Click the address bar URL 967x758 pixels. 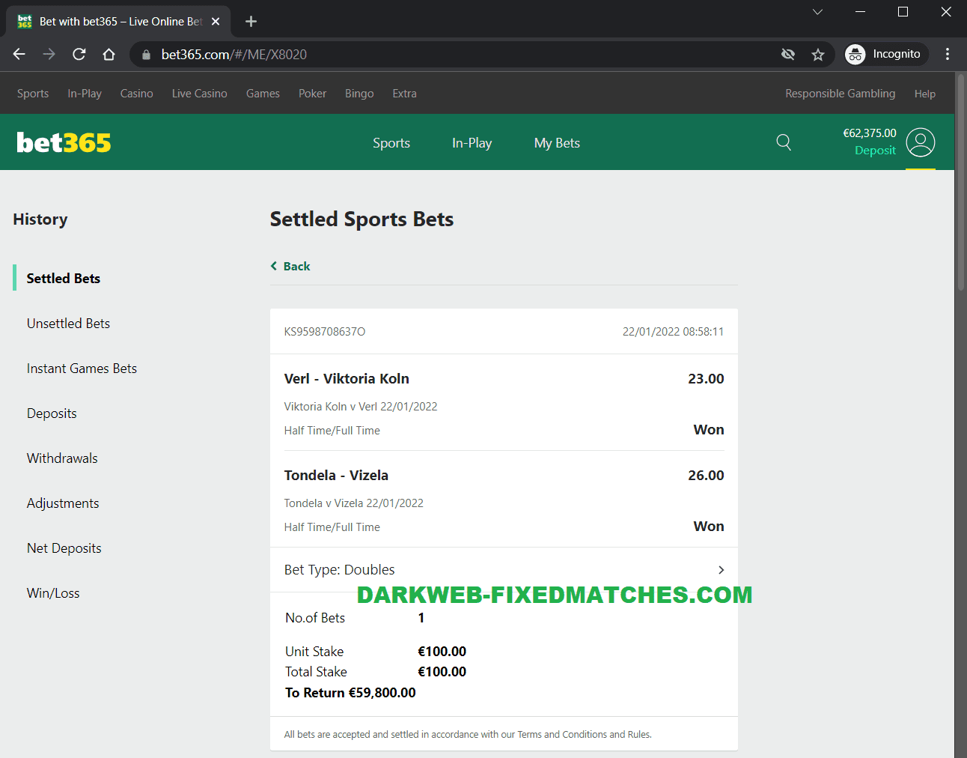234,55
